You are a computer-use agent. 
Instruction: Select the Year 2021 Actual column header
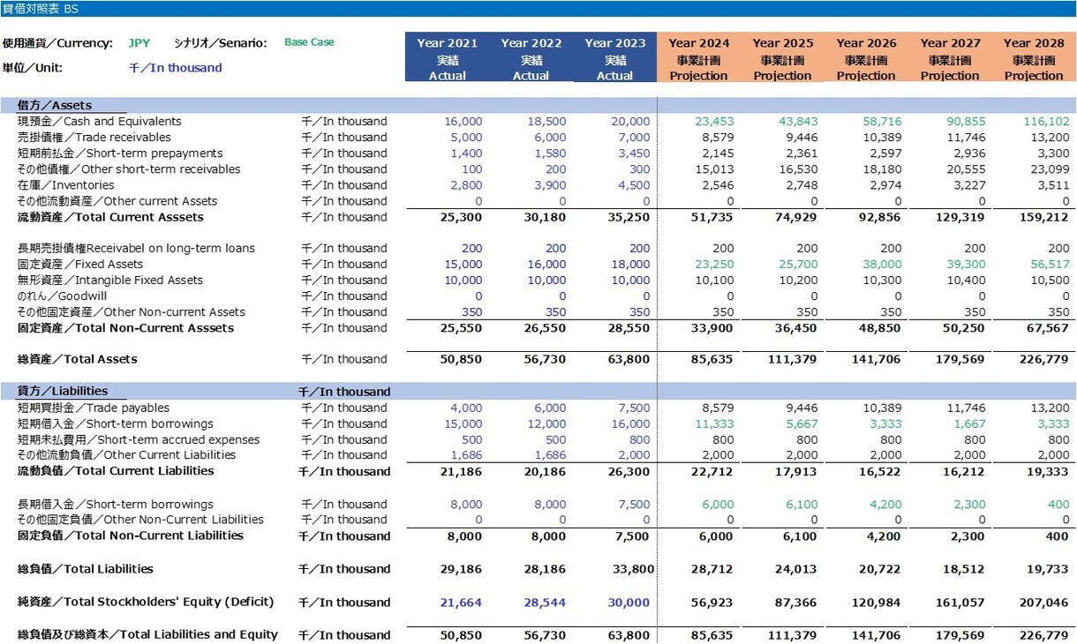(448, 58)
